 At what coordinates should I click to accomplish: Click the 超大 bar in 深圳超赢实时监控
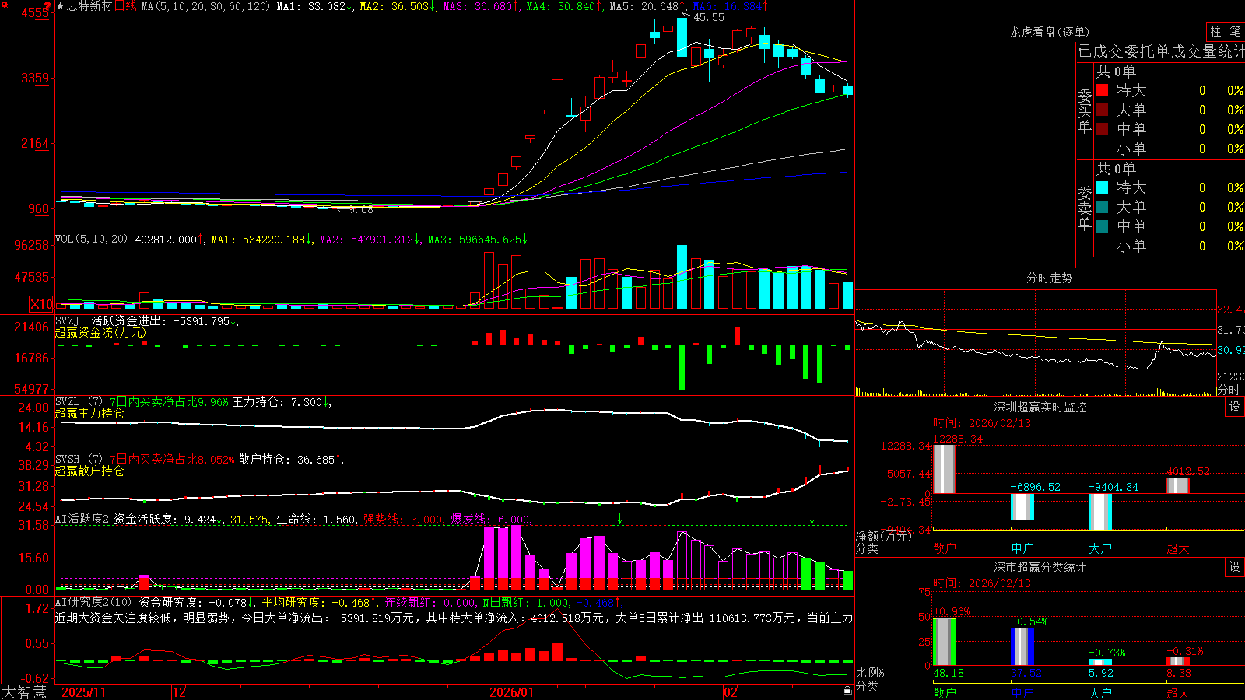pyautogui.click(x=1177, y=485)
